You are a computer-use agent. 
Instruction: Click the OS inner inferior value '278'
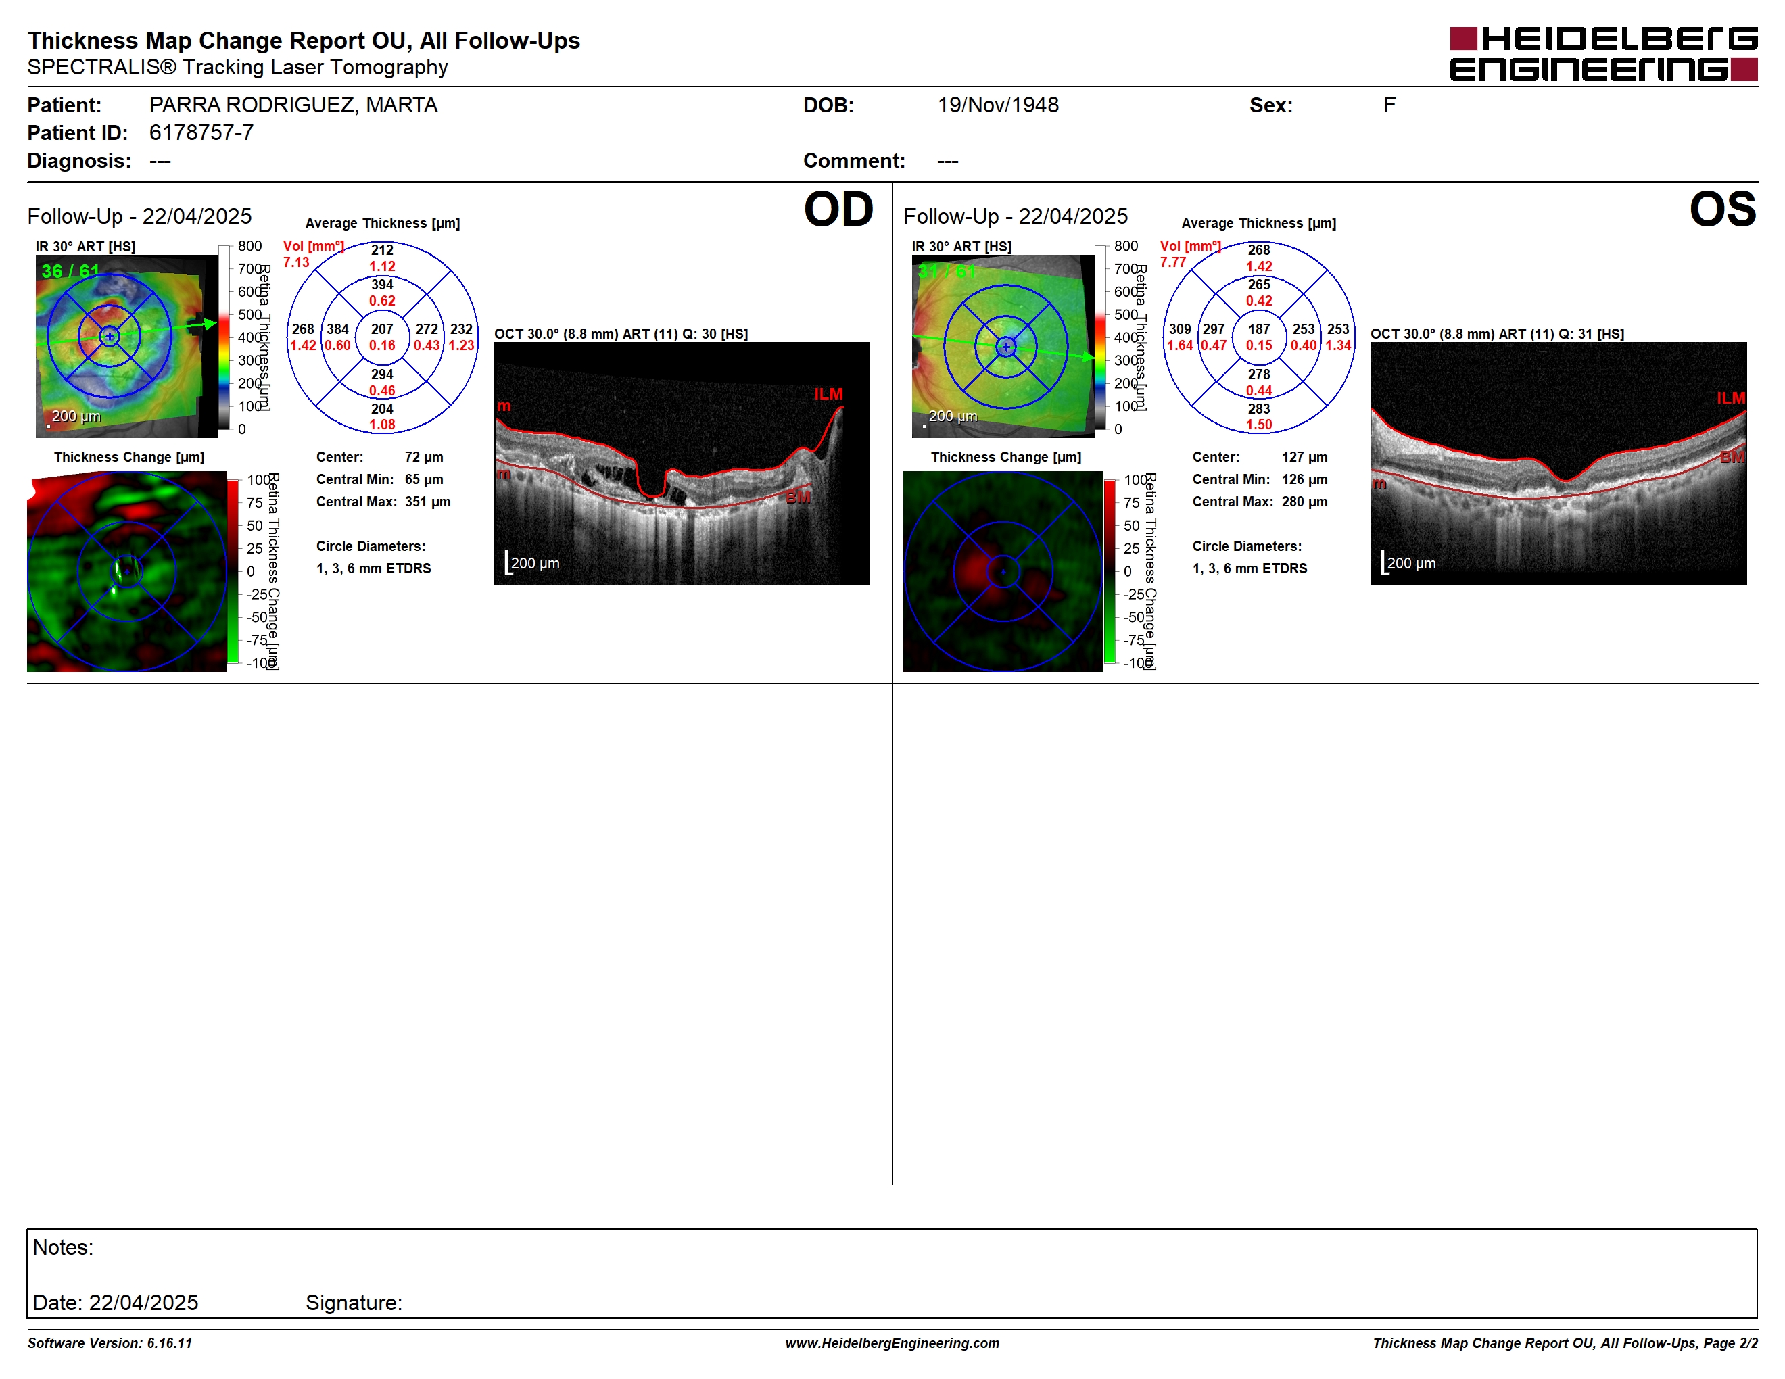pyautogui.click(x=1259, y=374)
